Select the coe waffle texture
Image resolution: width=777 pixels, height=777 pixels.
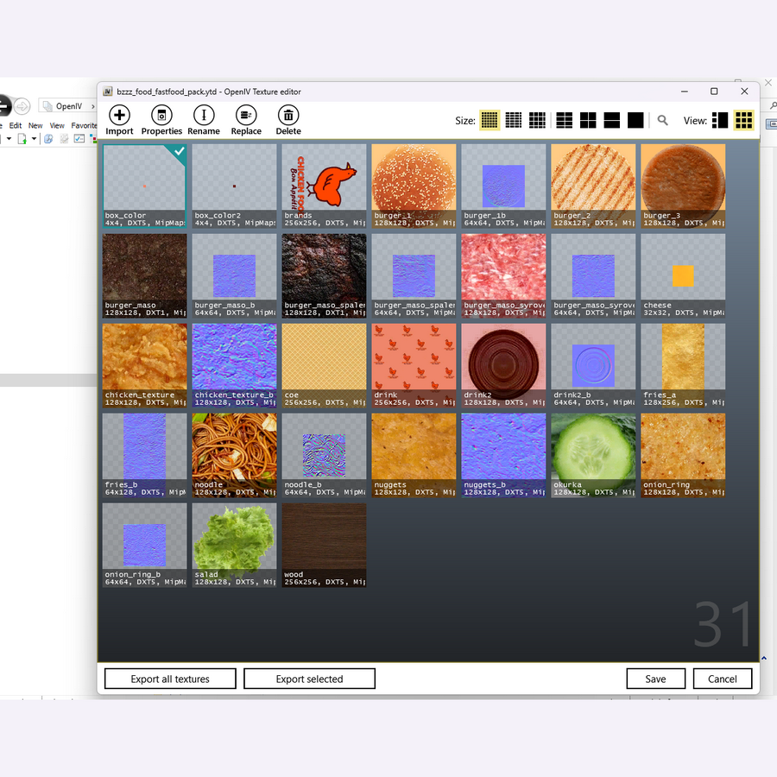(324, 365)
